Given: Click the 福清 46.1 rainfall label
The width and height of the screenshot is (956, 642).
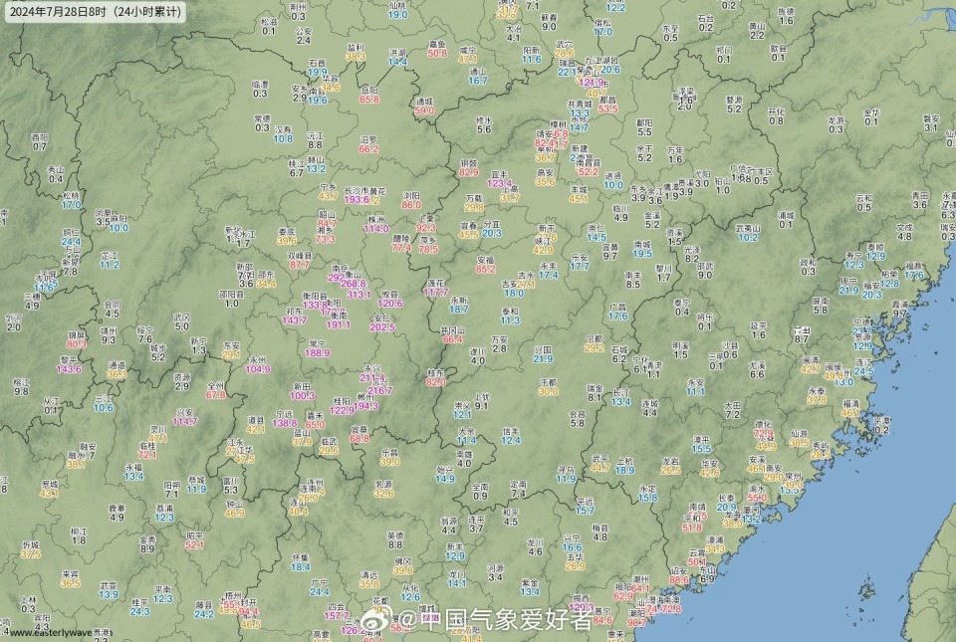Looking at the screenshot, I should (850, 408).
